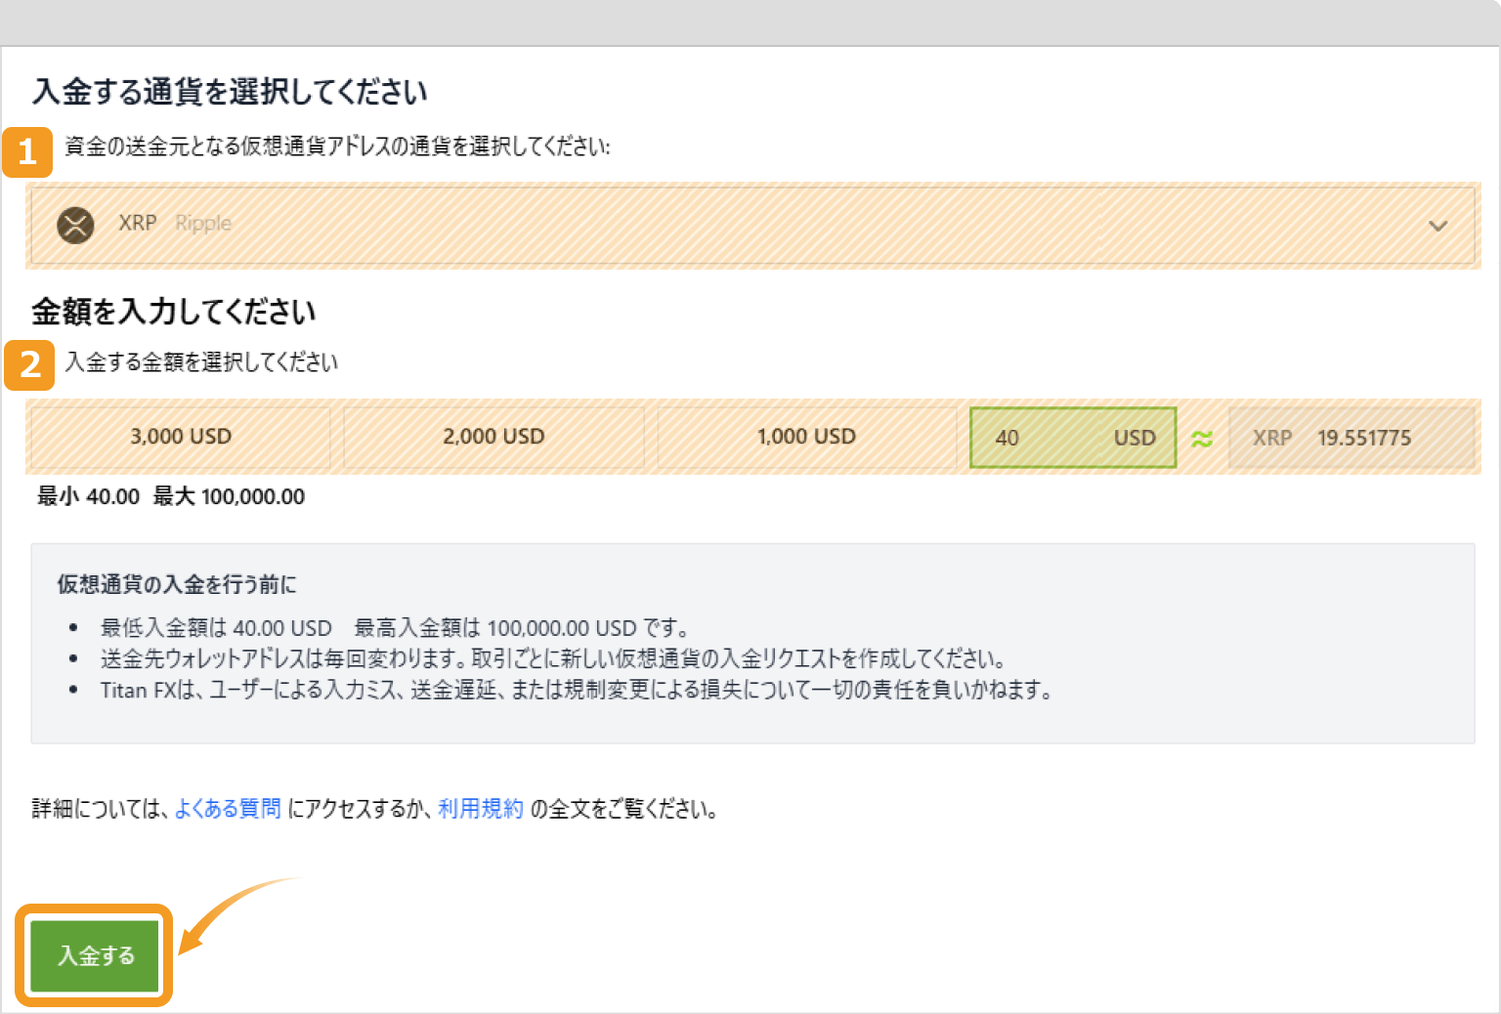Click the XRP Ripple currency icon
Image resolution: width=1501 pixels, height=1014 pixels.
pos(76,224)
